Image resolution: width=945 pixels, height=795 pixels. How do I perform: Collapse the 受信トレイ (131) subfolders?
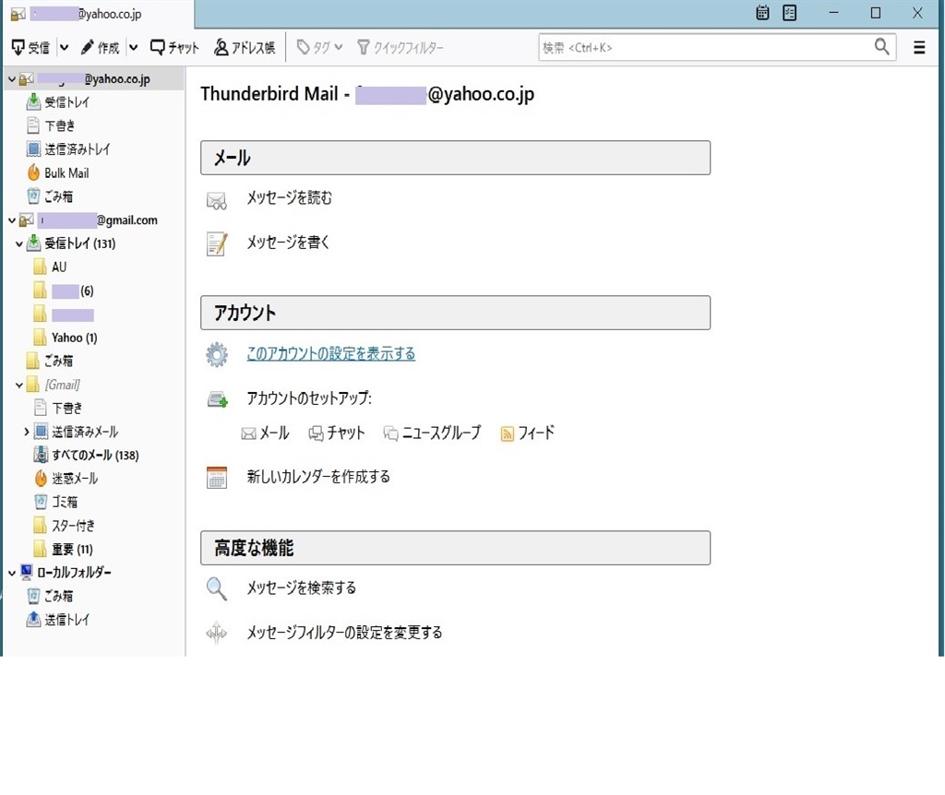(x=19, y=243)
